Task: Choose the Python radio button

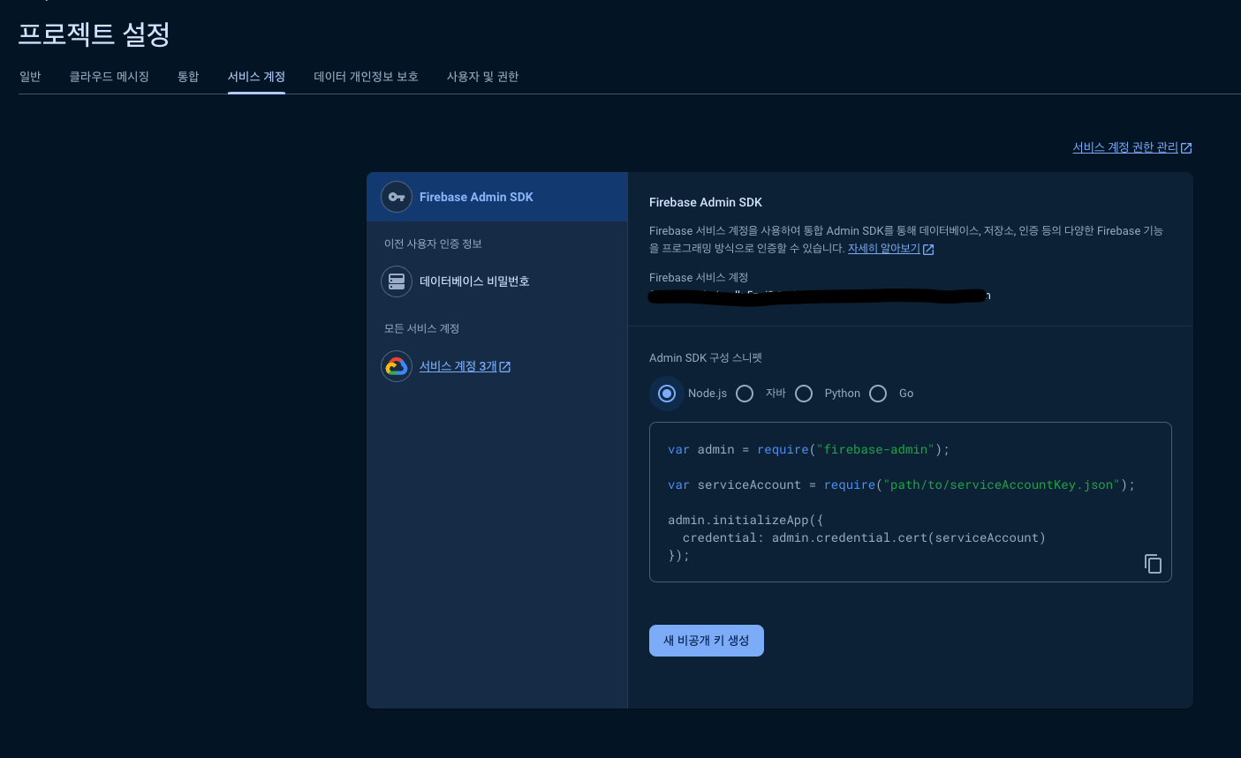Action: point(804,394)
